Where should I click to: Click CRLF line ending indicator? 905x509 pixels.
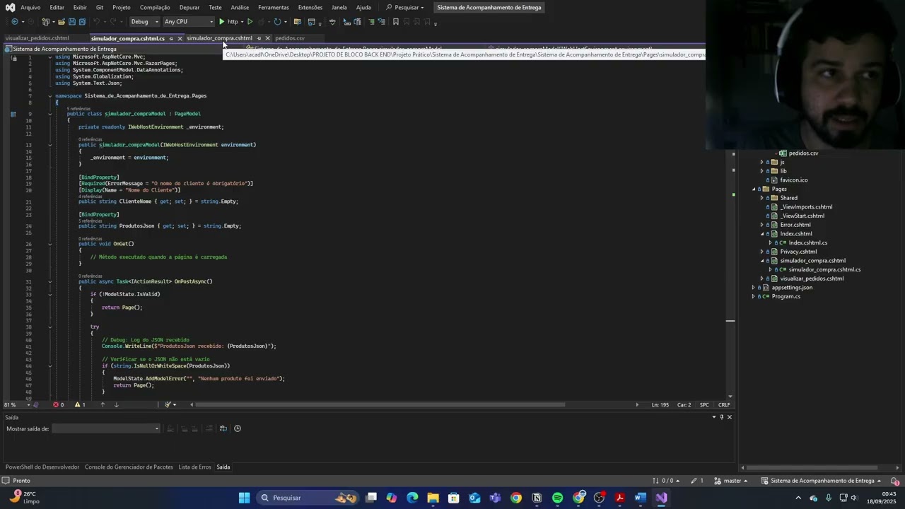[724, 405]
